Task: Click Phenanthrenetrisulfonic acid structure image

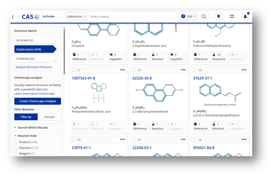Action: point(99,93)
